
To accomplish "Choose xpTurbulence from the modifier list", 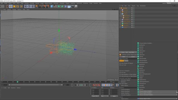I will pyautogui.click(x=143, y=84).
